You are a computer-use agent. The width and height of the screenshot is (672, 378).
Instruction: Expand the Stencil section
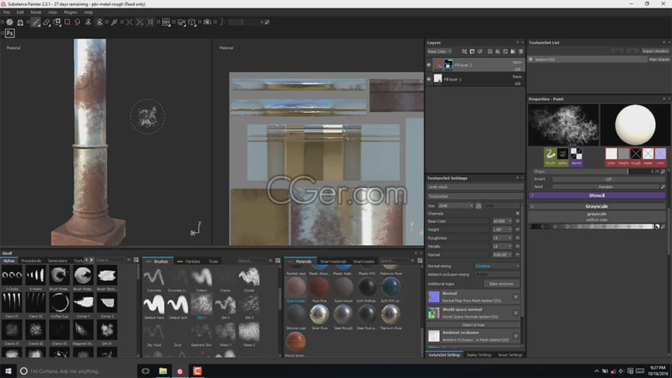click(x=597, y=195)
